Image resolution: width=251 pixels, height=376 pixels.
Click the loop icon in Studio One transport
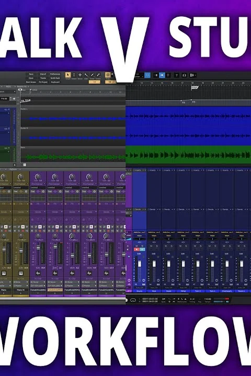tap(133, 300)
